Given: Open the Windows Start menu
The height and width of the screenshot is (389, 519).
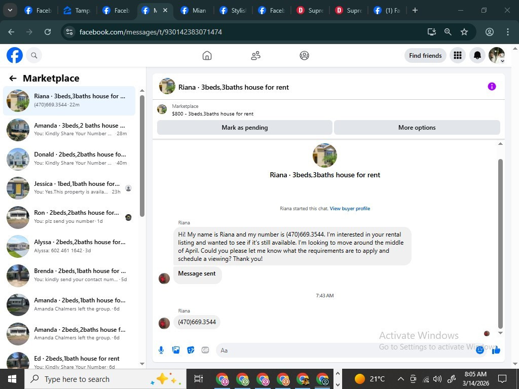Looking at the screenshot, I should (12, 379).
